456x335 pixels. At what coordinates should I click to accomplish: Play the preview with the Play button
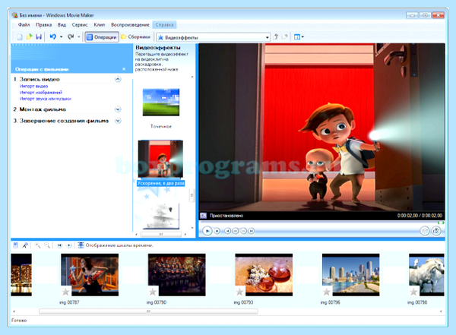click(x=207, y=231)
